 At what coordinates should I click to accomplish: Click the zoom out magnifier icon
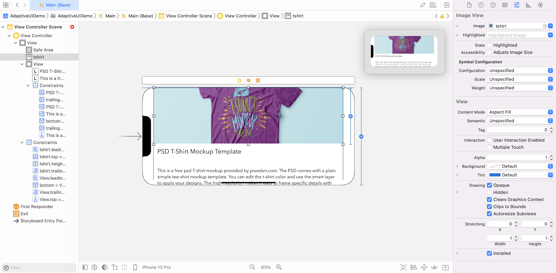[x=253, y=267]
